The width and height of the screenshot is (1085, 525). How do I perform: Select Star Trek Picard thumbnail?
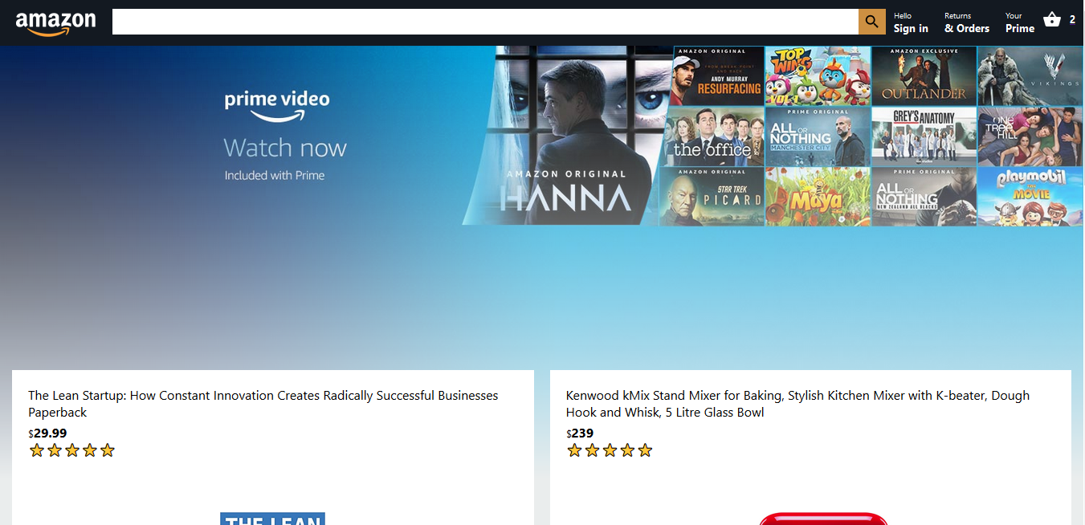(x=712, y=197)
